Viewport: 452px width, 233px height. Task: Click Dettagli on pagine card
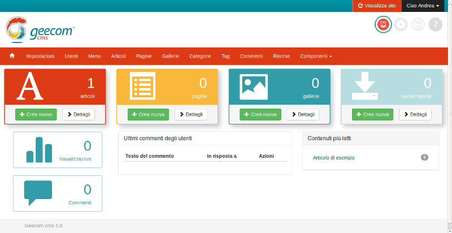191,114
